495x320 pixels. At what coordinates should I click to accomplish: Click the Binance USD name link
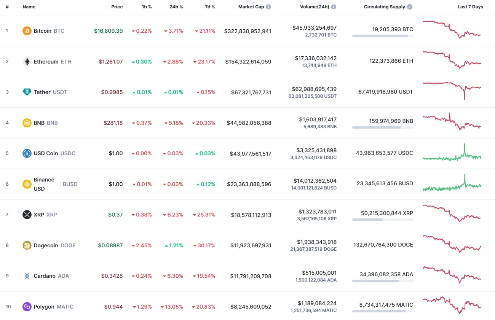point(44,184)
